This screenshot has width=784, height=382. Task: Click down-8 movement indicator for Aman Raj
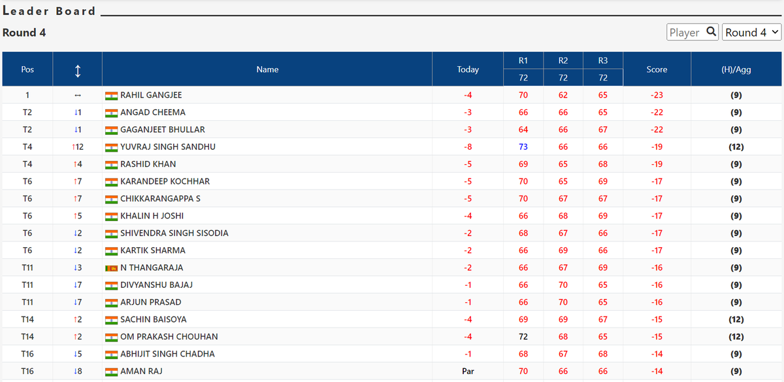pyautogui.click(x=78, y=372)
